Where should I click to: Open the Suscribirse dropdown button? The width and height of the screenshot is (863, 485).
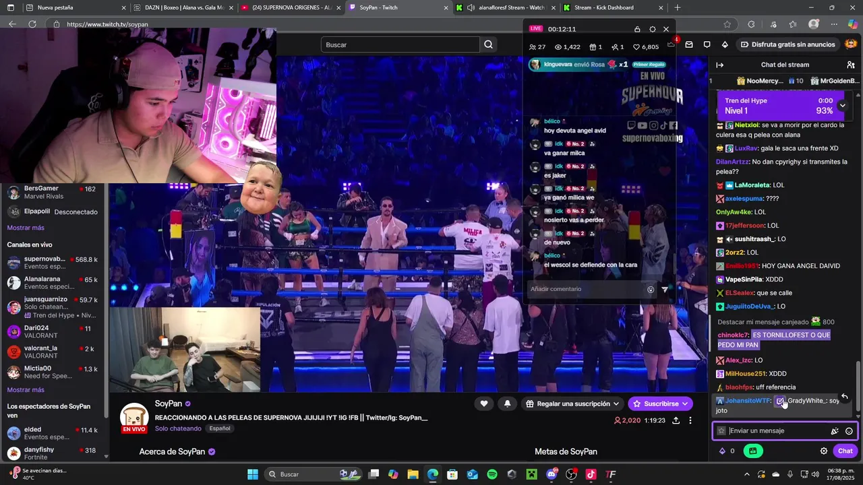click(660, 403)
